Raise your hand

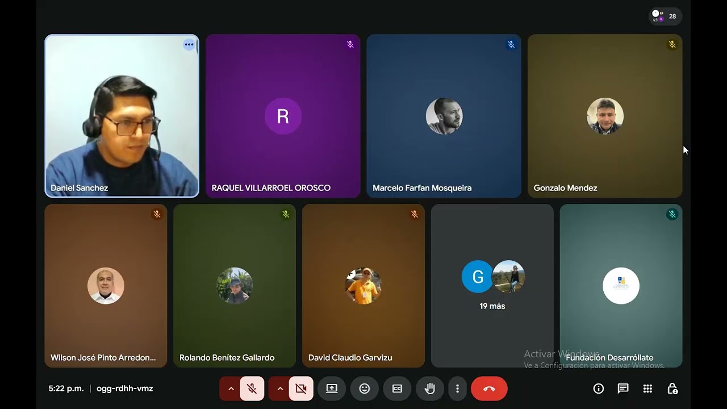(x=430, y=389)
